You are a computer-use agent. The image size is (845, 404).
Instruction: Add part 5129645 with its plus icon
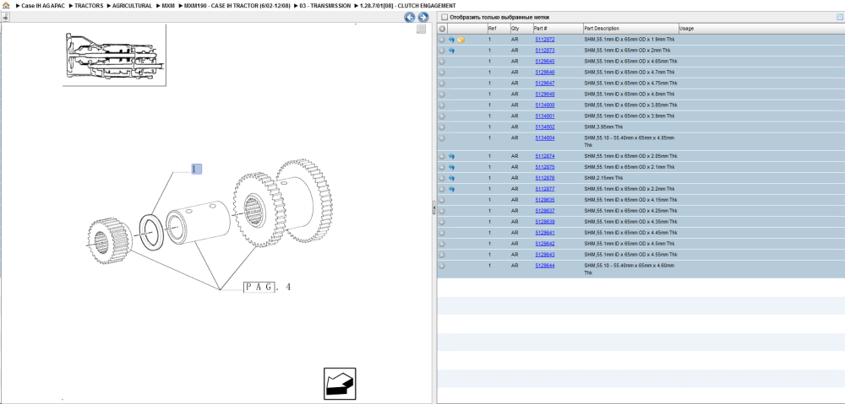pyautogui.click(x=442, y=62)
